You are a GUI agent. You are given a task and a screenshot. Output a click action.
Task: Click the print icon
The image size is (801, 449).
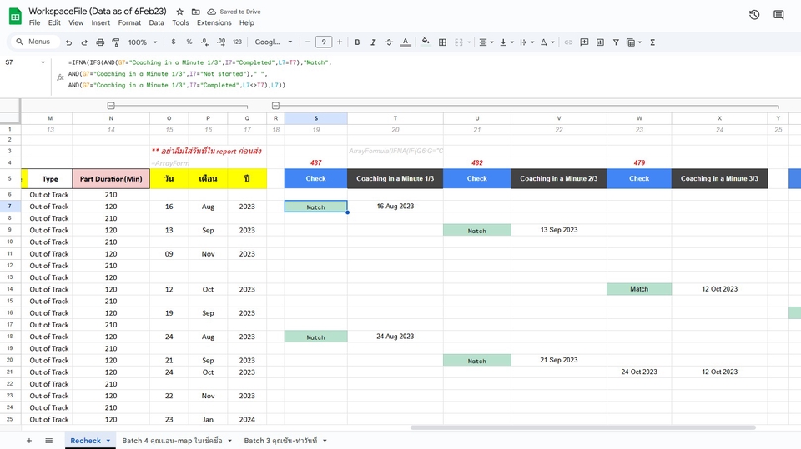coord(100,42)
